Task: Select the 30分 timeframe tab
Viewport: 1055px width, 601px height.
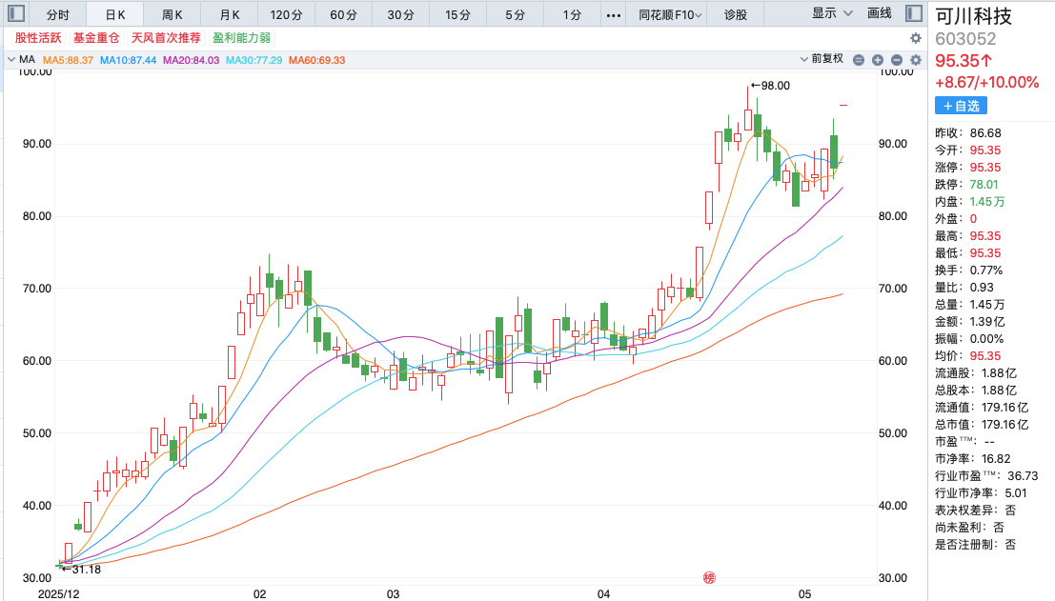Action: [x=400, y=15]
